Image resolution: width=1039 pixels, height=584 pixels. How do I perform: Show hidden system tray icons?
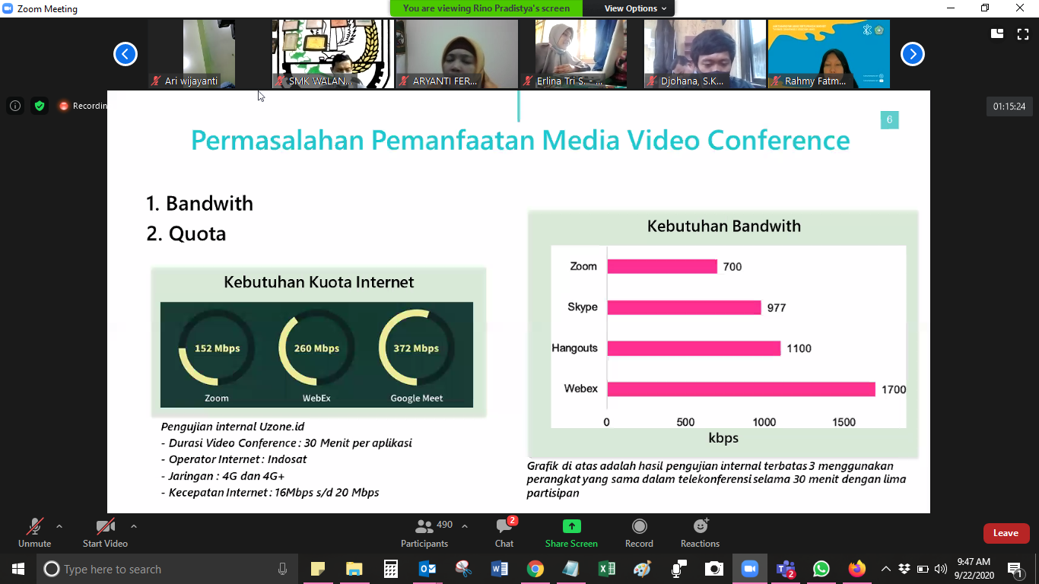[885, 569]
